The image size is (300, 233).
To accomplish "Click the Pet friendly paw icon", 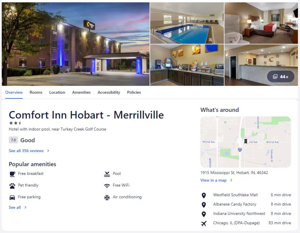I will click(x=12, y=186).
